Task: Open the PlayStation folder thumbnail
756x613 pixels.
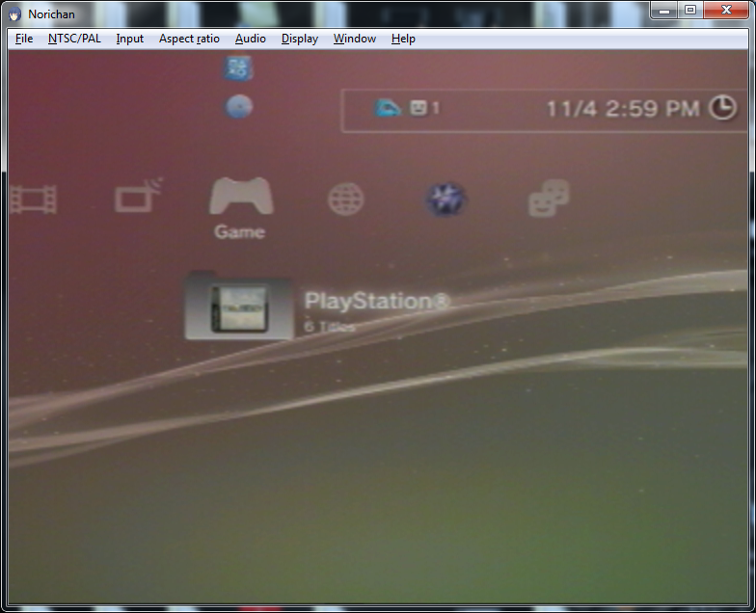Action: (x=238, y=310)
